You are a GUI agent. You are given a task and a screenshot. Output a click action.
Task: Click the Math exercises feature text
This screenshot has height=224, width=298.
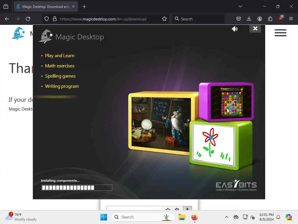tap(60, 66)
